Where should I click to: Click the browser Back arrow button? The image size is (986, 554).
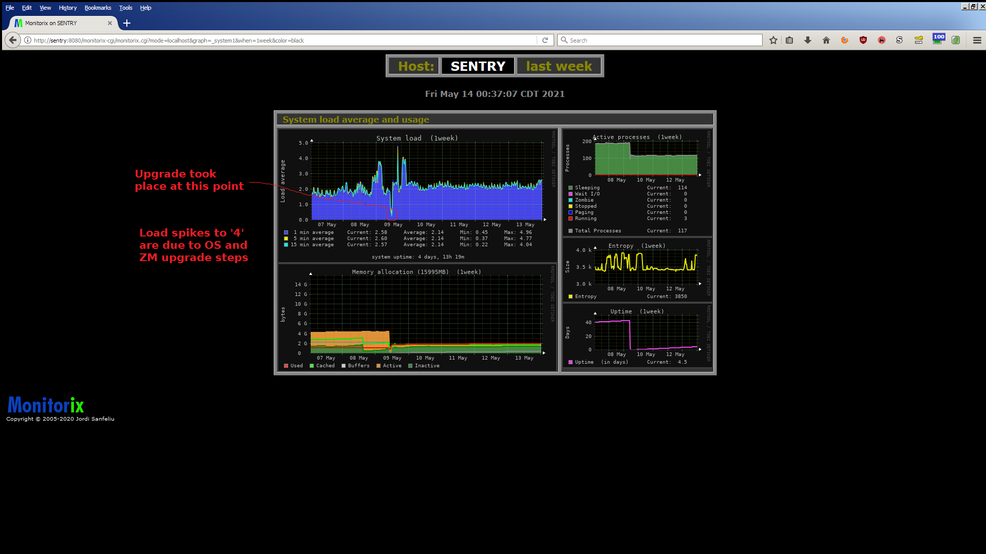click(x=13, y=40)
